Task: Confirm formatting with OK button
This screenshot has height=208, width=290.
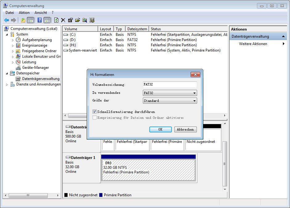Action: [x=160, y=129]
